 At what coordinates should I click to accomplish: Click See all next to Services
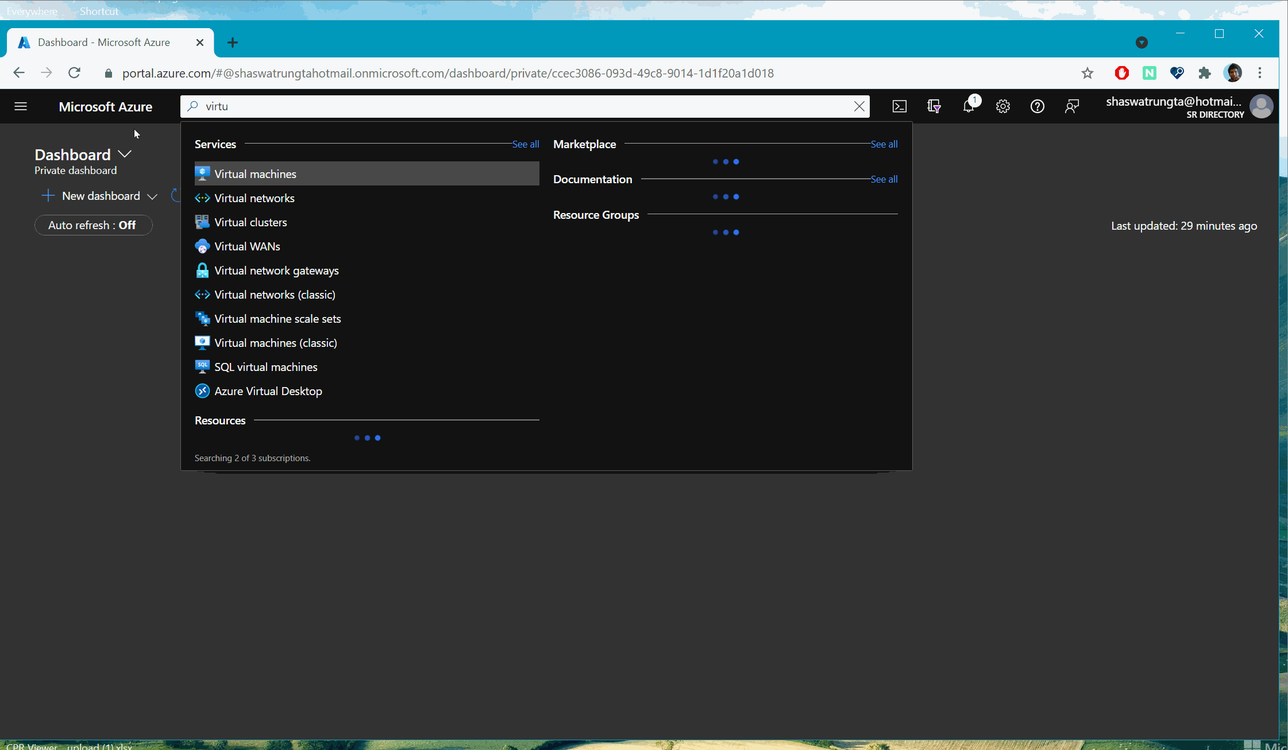[526, 144]
